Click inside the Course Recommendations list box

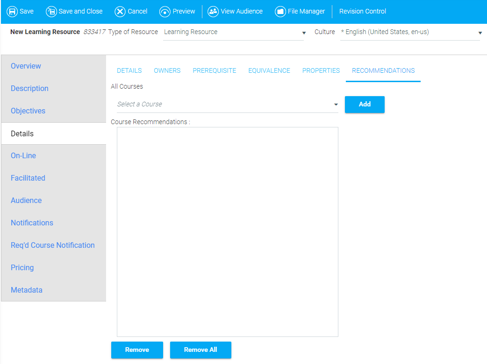point(227,231)
